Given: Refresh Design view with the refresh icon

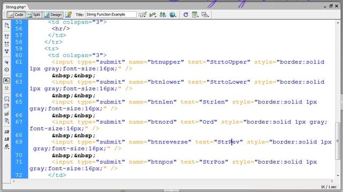Looking at the screenshot, I should (x=186, y=14).
